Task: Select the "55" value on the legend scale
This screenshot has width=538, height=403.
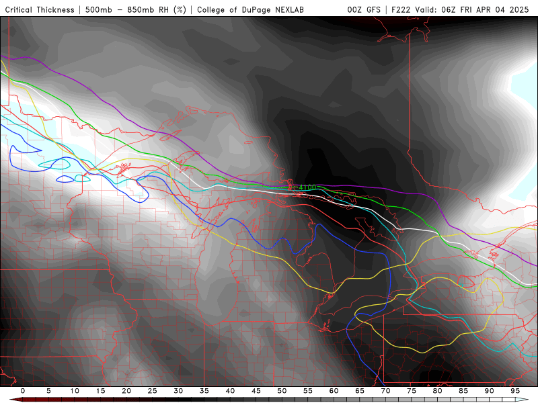Action: [x=308, y=391]
